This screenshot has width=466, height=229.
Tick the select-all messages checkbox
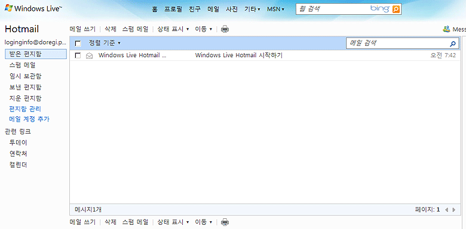[x=78, y=44]
